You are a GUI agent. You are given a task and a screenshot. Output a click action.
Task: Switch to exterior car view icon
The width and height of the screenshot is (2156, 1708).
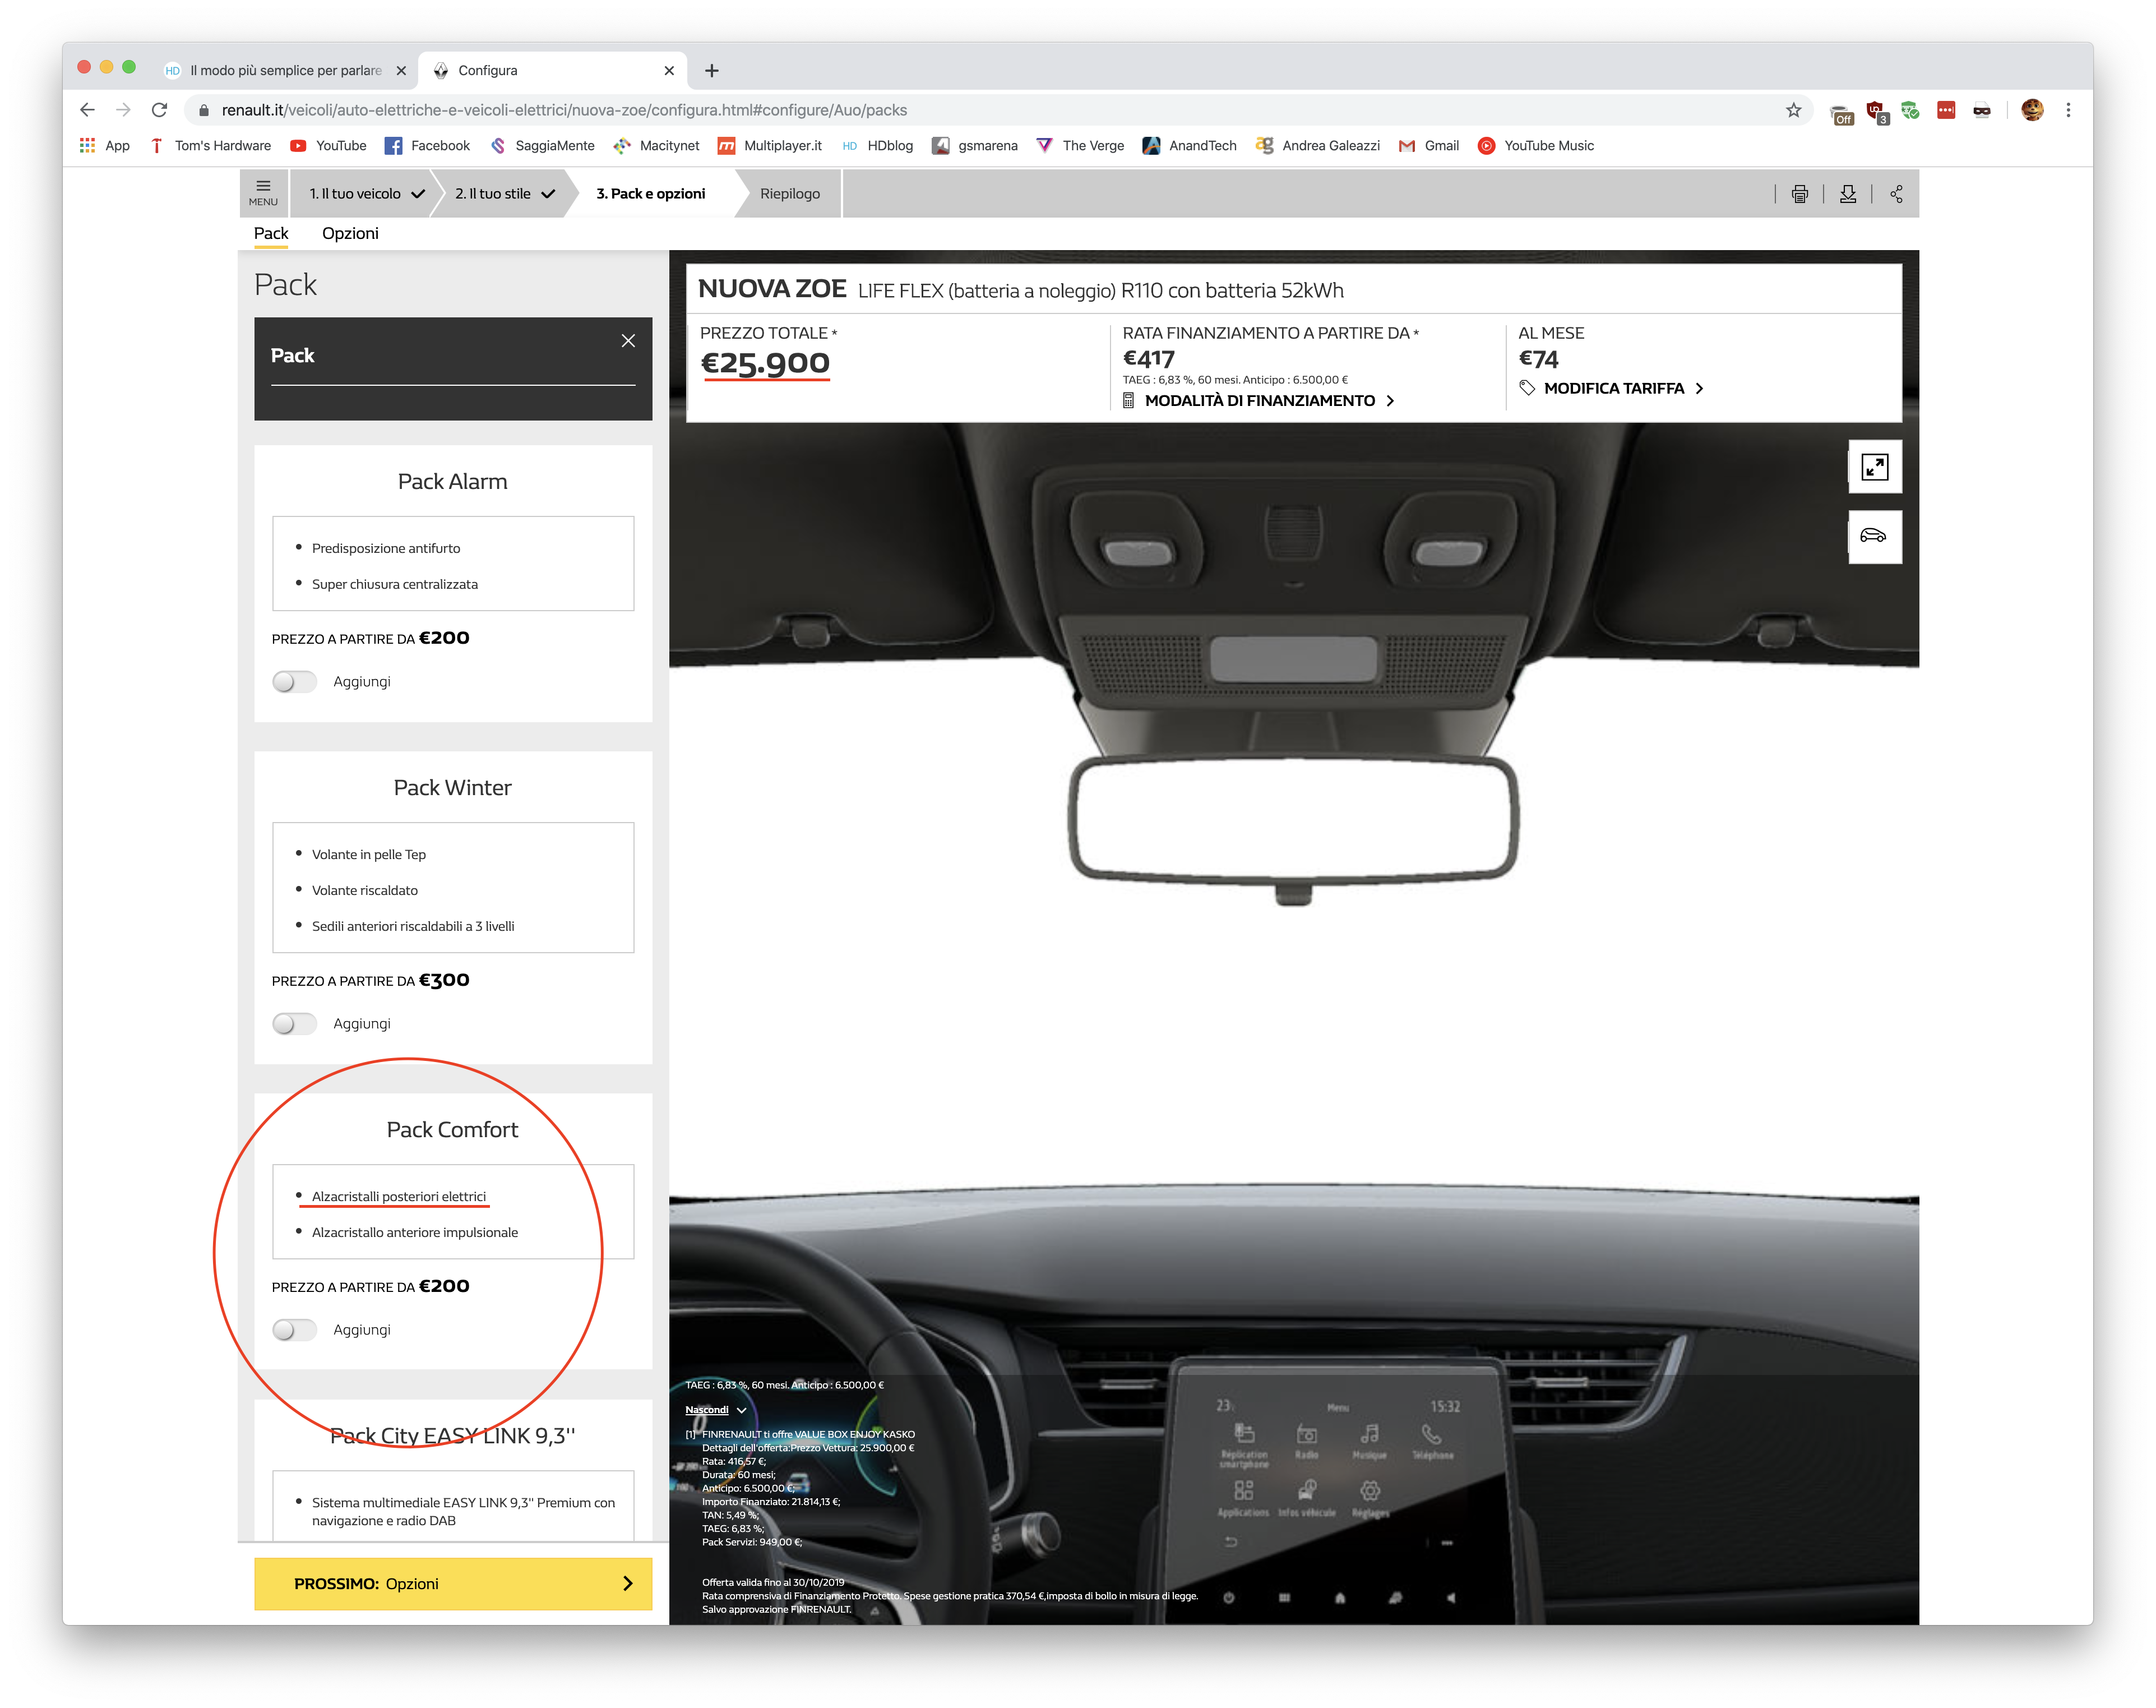pyautogui.click(x=1874, y=537)
